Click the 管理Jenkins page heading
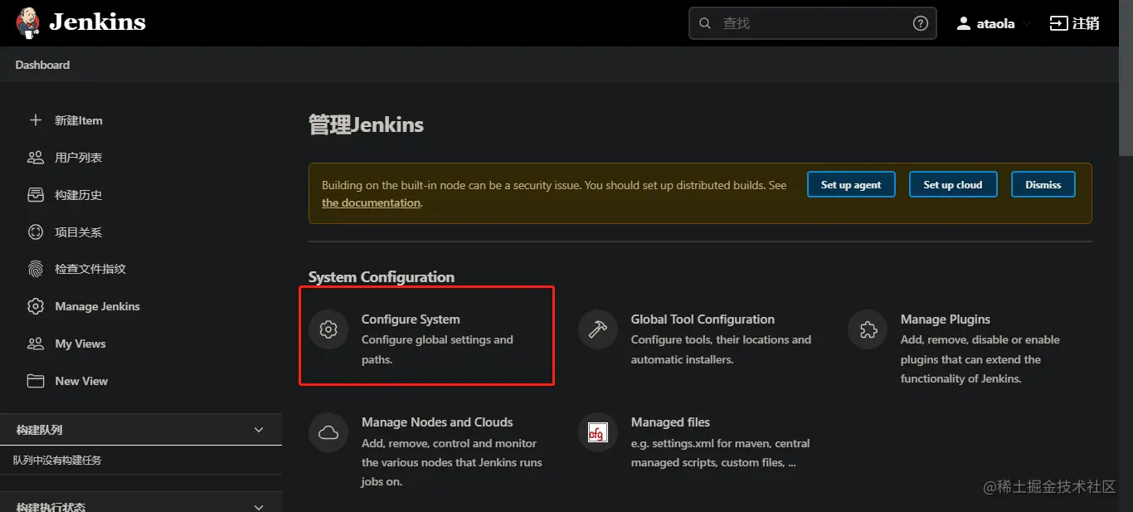Viewport: 1133px width, 512px height. point(366,125)
